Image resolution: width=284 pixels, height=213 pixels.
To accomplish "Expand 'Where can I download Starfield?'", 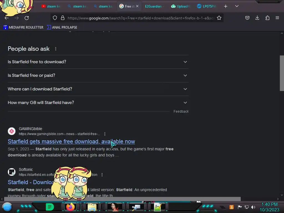I will click(x=98, y=89).
